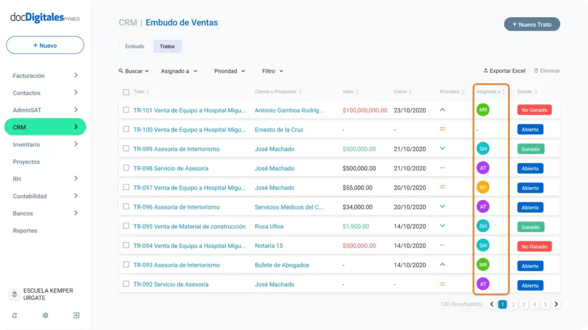This screenshot has width=588, height=330.
Task: Open deal TR-099 Asesoría de Interiorismo
Action: point(177,149)
